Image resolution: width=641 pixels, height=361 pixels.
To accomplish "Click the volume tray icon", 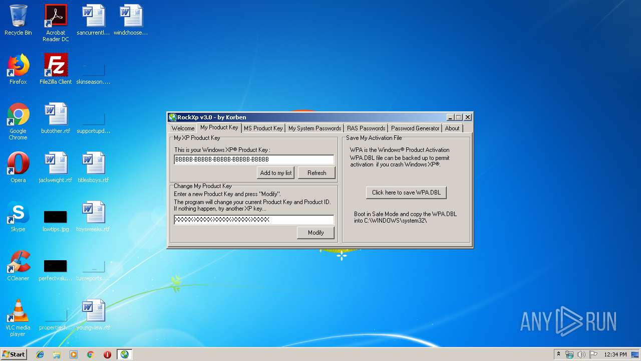I will click(x=581, y=354).
